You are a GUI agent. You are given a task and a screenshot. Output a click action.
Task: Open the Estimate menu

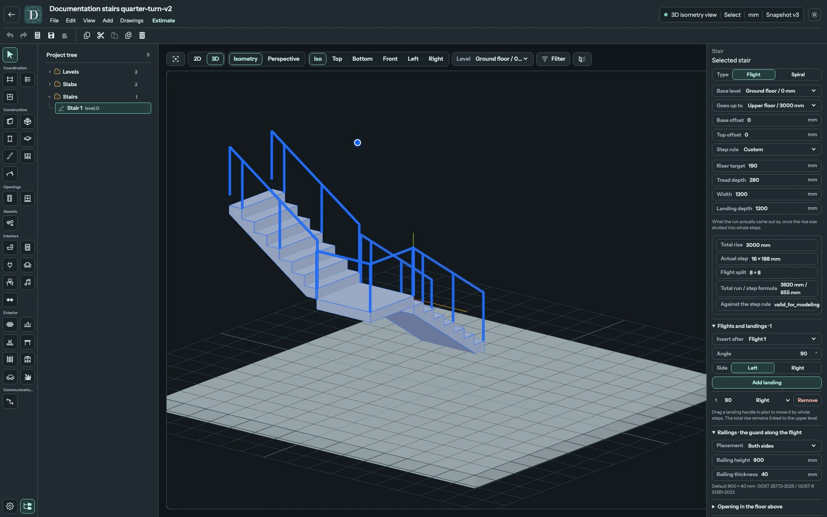[x=164, y=21]
